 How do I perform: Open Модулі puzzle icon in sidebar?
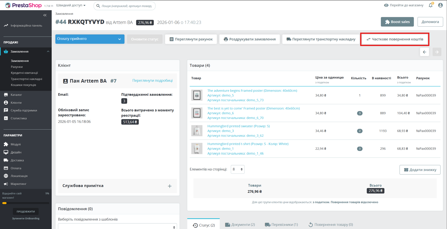pos(6,144)
